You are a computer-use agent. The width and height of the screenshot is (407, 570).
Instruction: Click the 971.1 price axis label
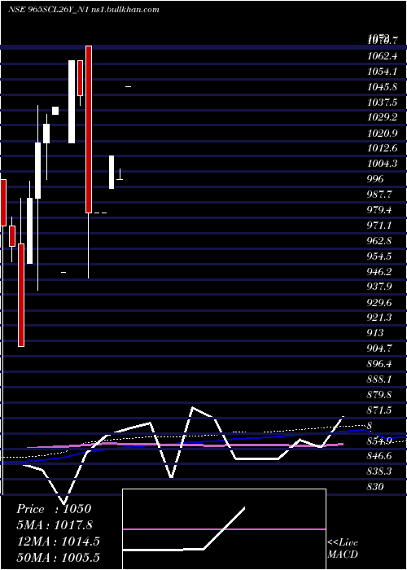[x=380, y=226]
